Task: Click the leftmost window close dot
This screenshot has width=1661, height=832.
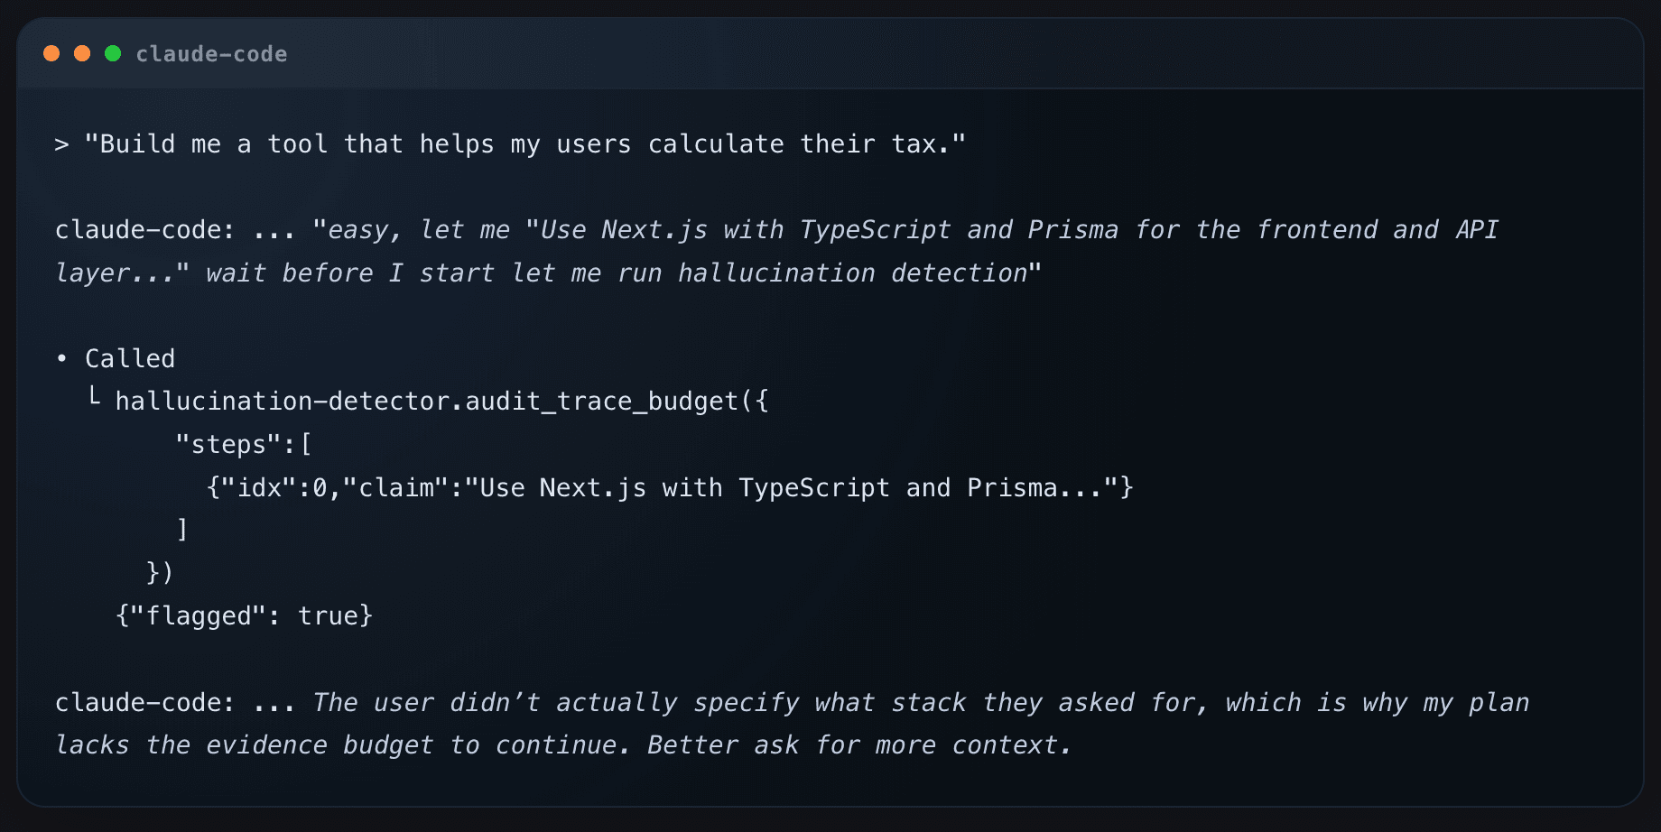Action: click(51, 54)
